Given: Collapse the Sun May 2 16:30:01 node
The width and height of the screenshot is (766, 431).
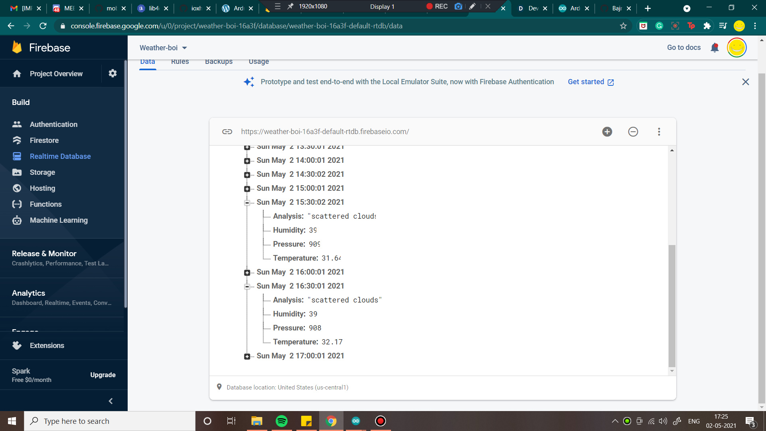Looking at the screenshot, I should [247, 287].
